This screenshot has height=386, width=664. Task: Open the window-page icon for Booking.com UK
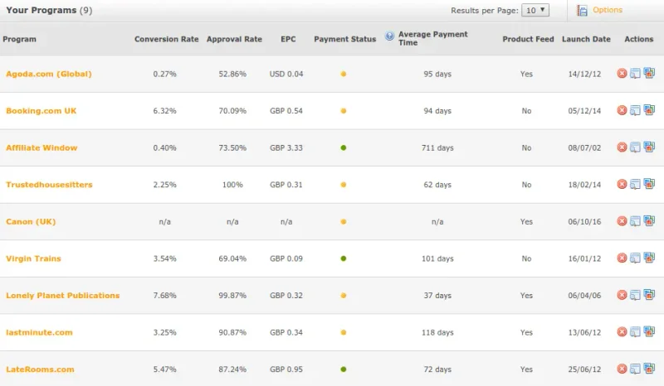(x=635, y=111)
